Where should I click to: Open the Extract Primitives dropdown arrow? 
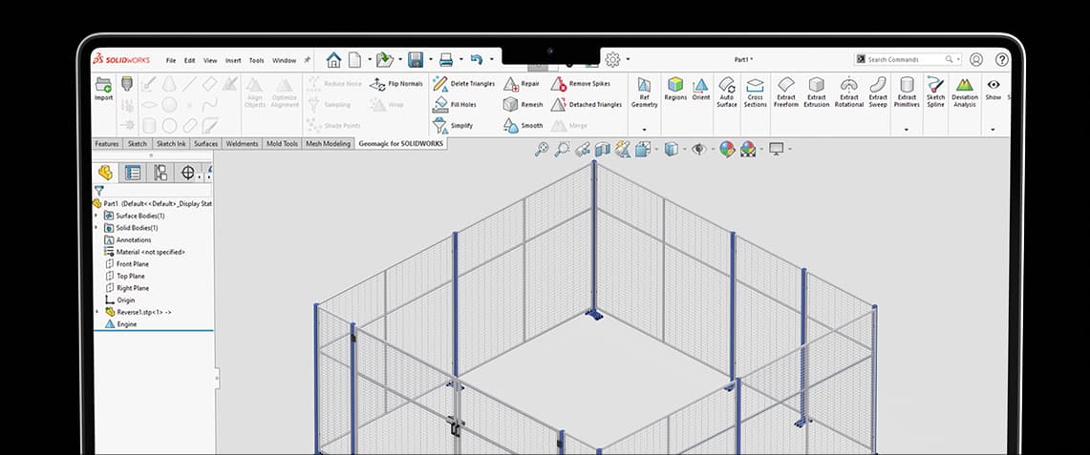[x=907, y=130]
